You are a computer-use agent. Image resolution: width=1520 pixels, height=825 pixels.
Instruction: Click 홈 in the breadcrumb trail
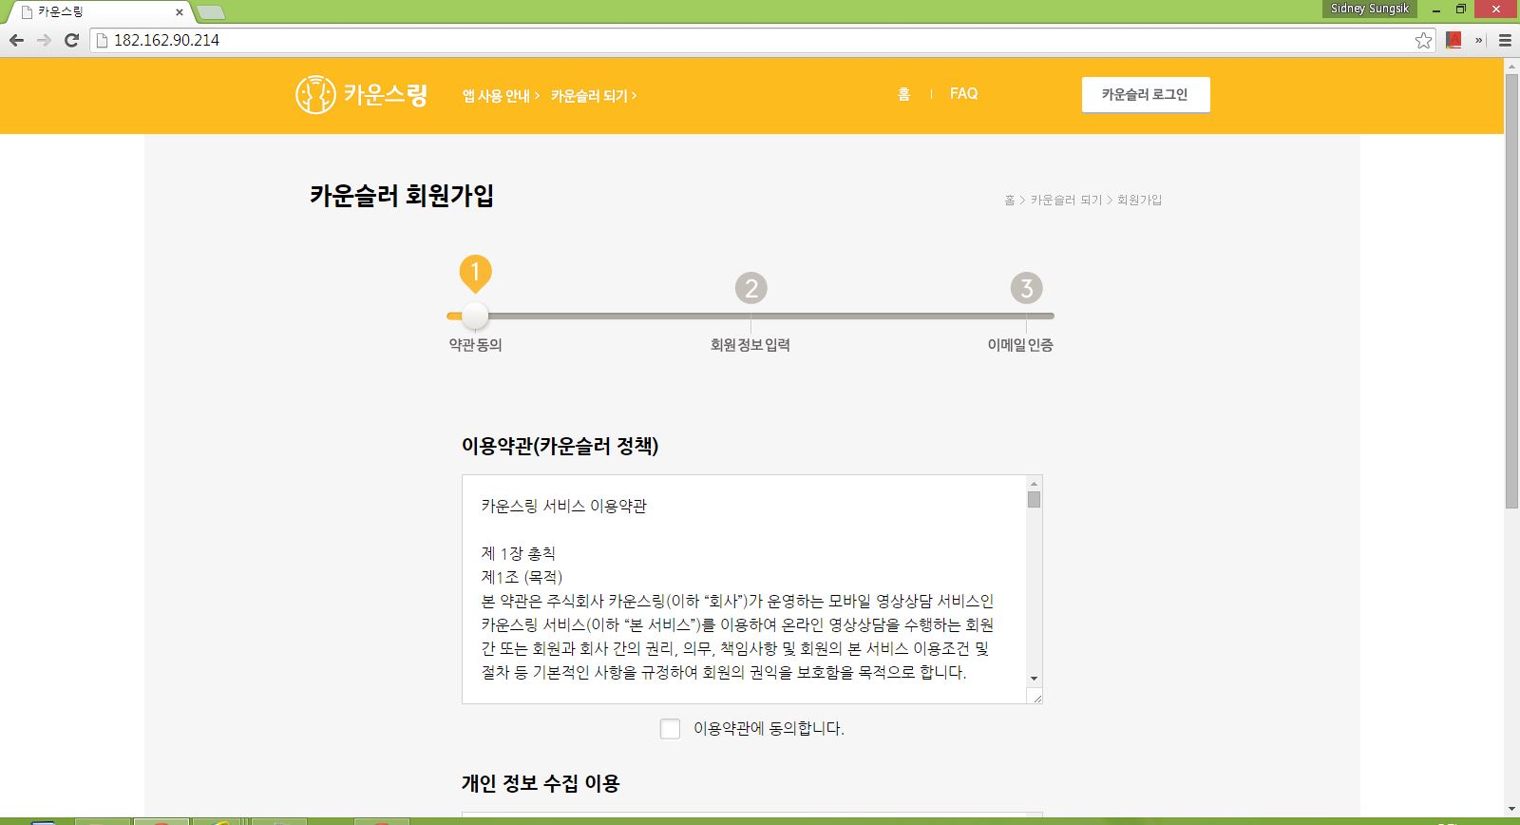point(1010,200)
